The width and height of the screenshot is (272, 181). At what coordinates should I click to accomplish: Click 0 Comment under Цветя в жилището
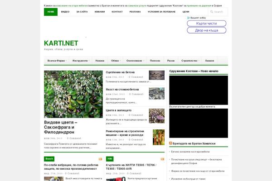pos(136,115)
